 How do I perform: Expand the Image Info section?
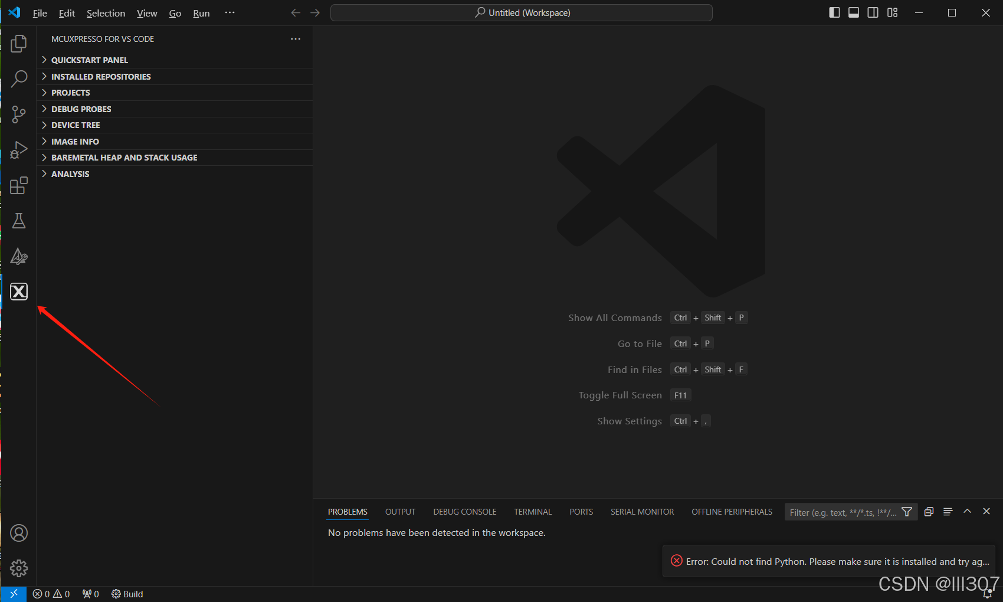[175, 141]
